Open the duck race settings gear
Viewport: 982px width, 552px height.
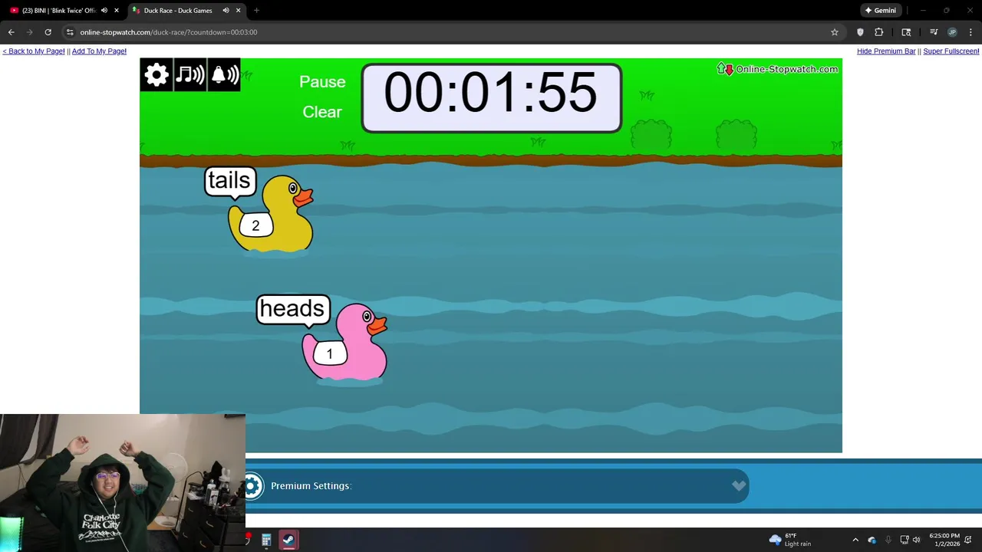tap(157, 74)
